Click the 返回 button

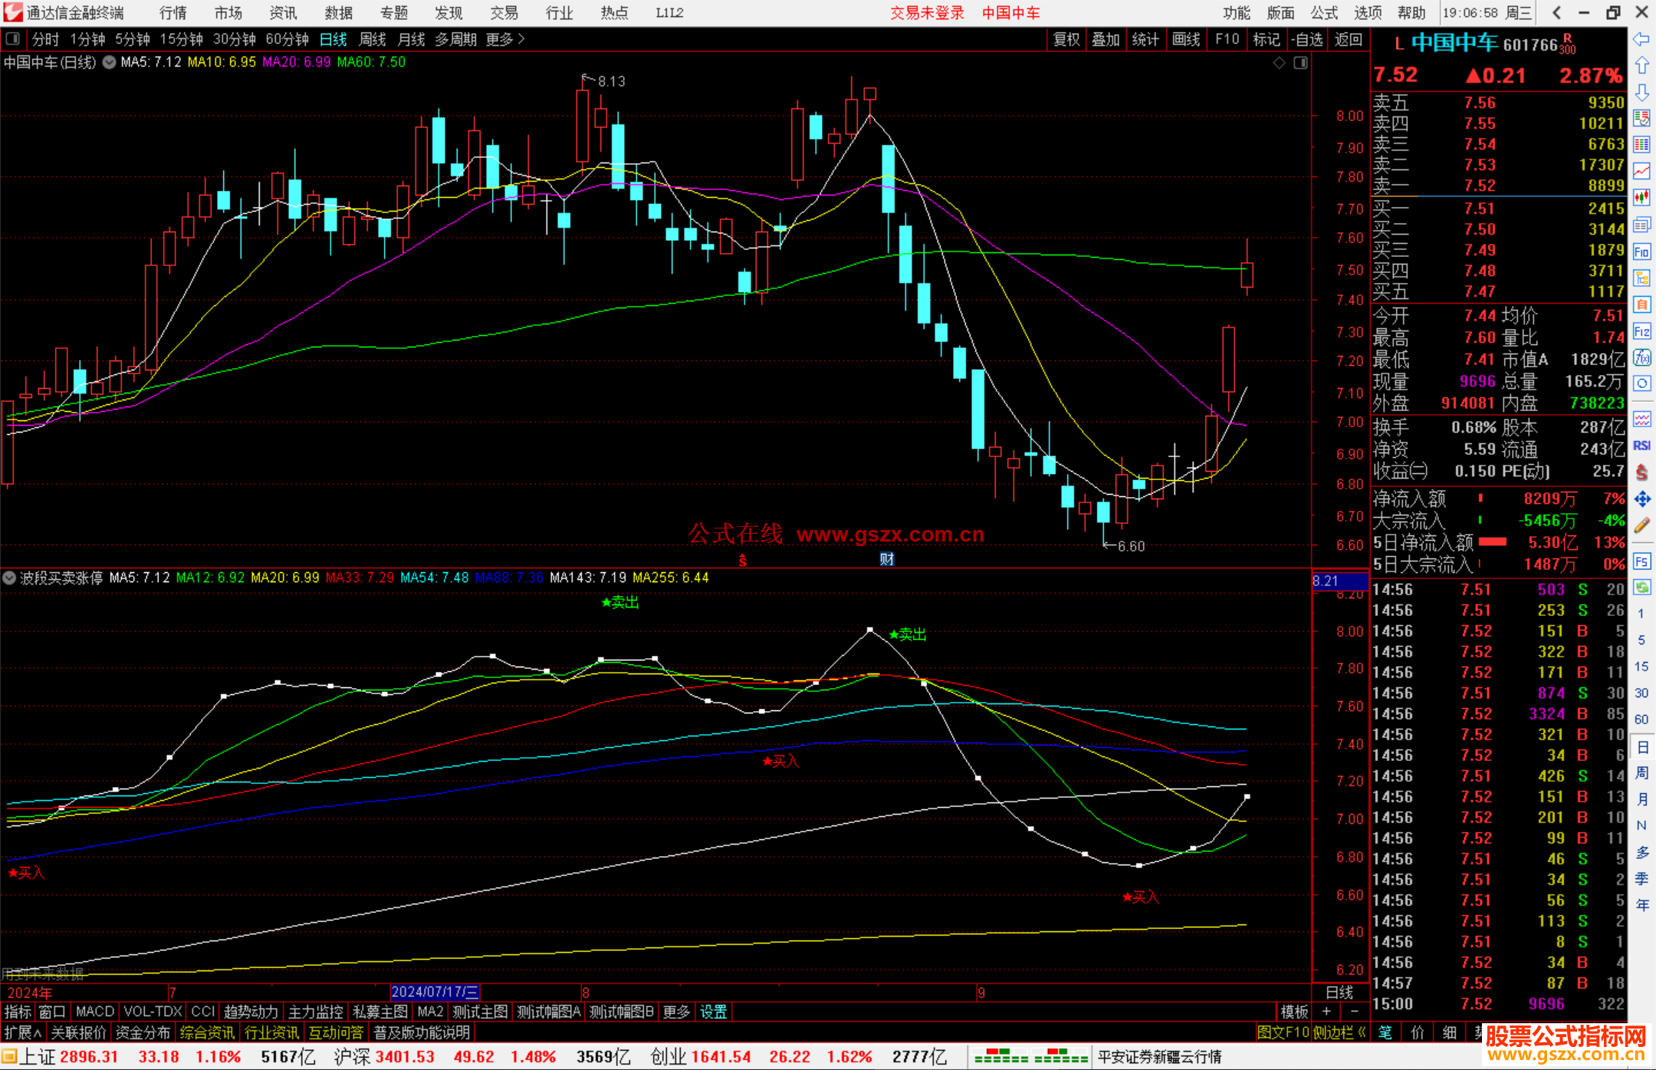(x=1348, y=39)
